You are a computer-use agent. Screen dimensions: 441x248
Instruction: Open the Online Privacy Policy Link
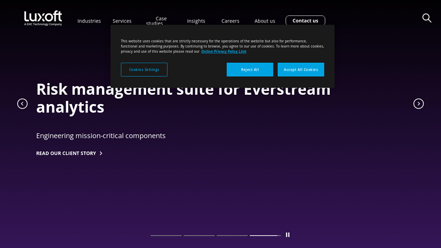224,51
